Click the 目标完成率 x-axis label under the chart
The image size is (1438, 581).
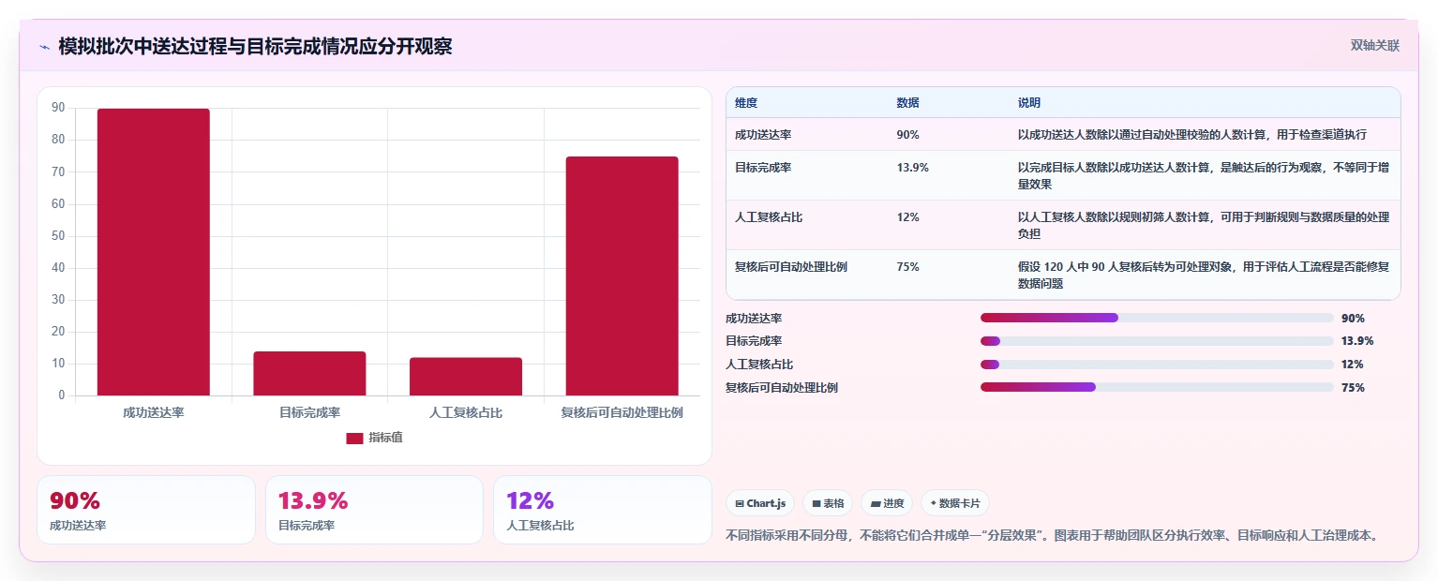(x=309, y=412)
